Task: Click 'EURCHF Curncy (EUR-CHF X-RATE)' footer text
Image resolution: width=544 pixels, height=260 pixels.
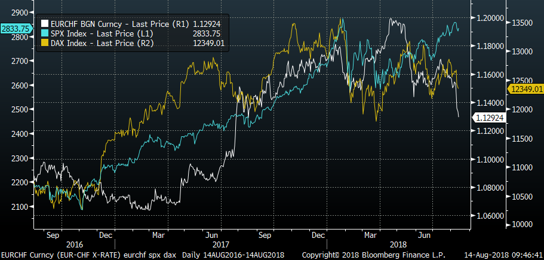Action: pos(60,255)
